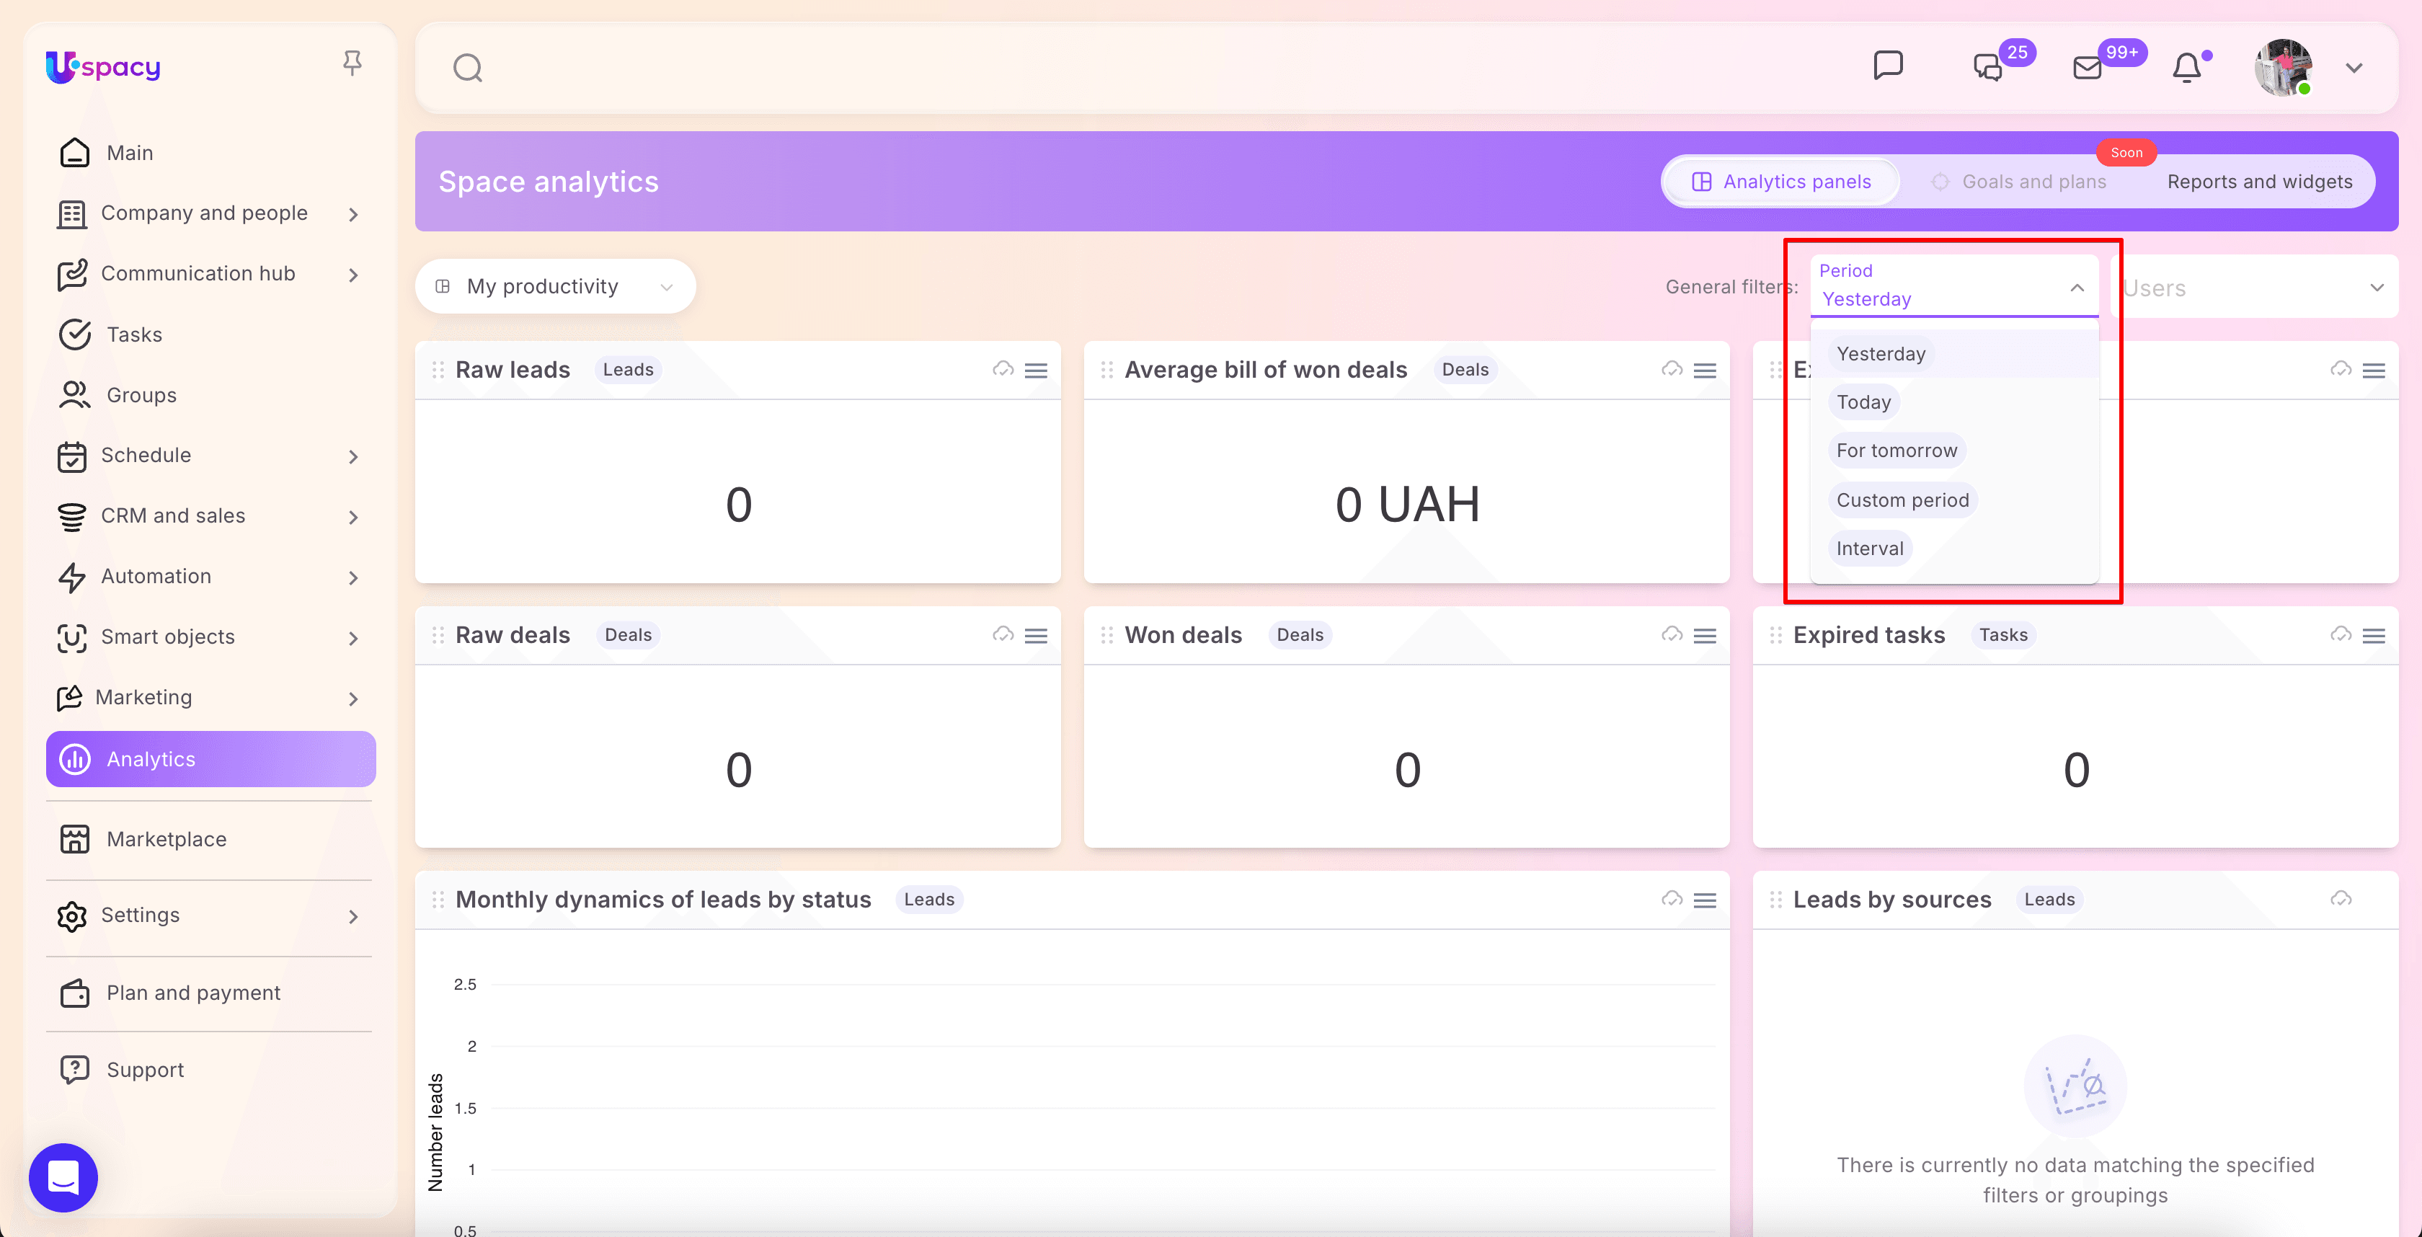This screenshot has width=2422, height=1237.
Task: Open the support chat widget button
Action: click(63, 1177)
